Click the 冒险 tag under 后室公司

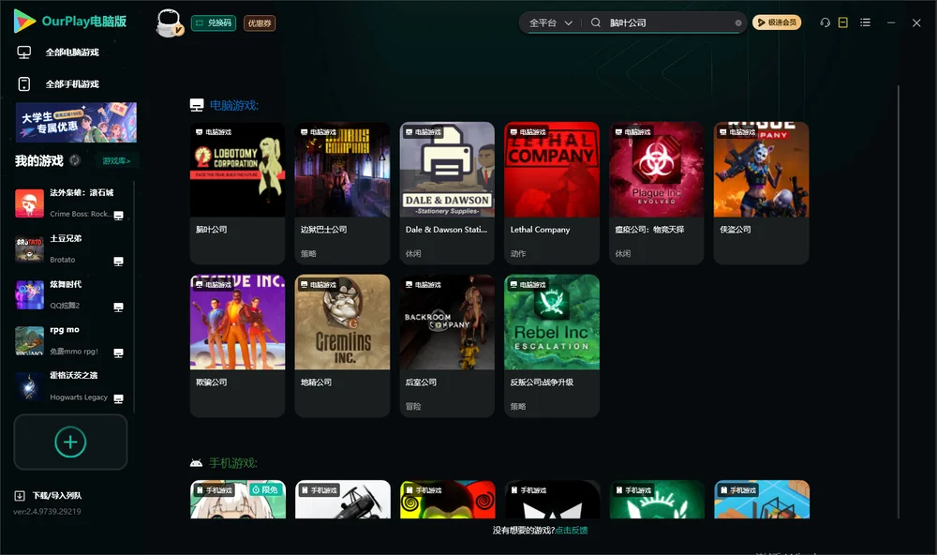tap(413, 406)
